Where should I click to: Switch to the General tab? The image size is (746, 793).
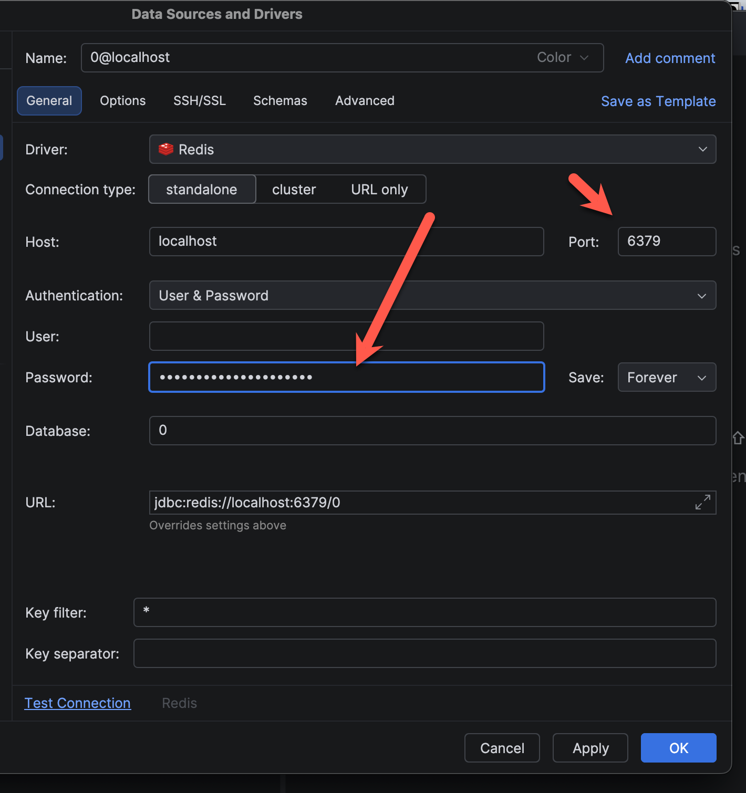coord(49,100)
